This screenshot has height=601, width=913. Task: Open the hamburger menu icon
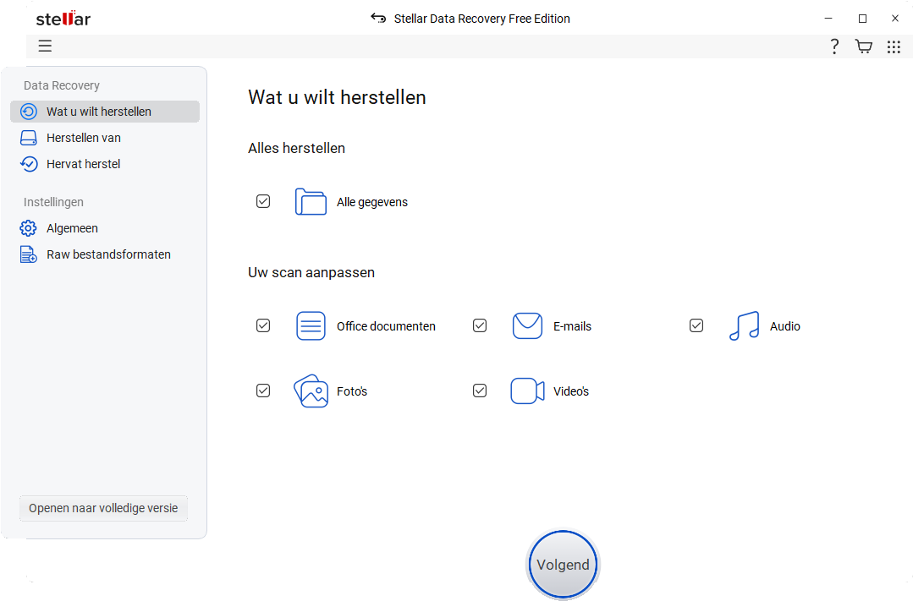tap(45, 46)
